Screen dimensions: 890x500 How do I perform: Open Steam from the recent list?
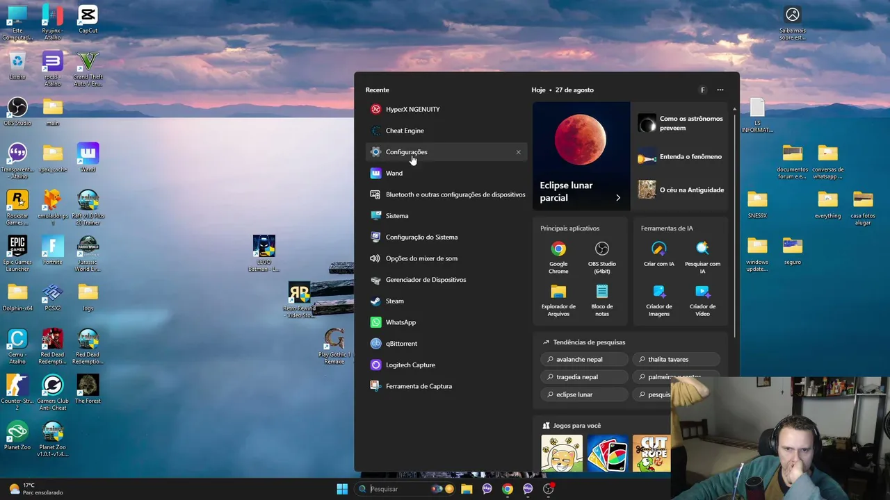[446, 301]
